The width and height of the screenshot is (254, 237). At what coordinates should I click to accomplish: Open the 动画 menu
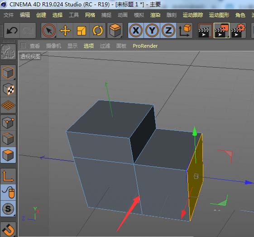(123, 15)
